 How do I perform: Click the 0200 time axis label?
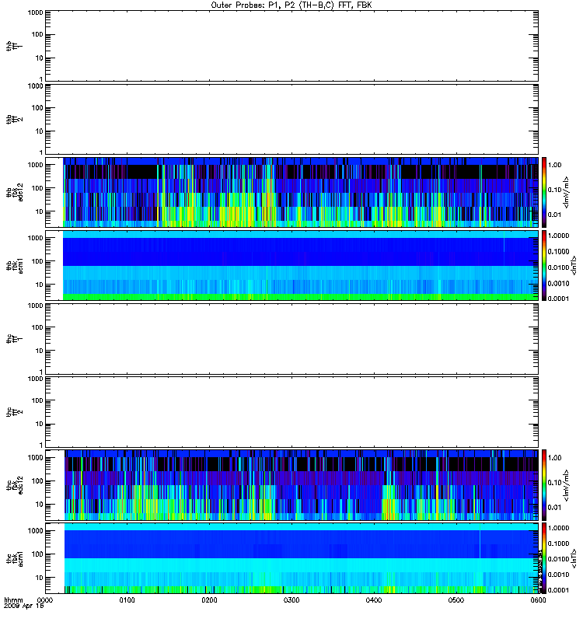coord(209,600)
